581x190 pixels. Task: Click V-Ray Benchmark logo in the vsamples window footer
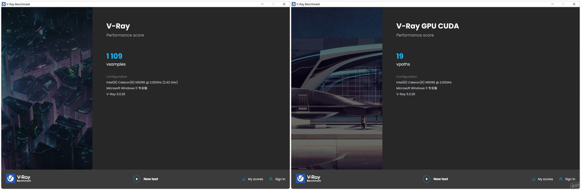(x=19, y=178)
